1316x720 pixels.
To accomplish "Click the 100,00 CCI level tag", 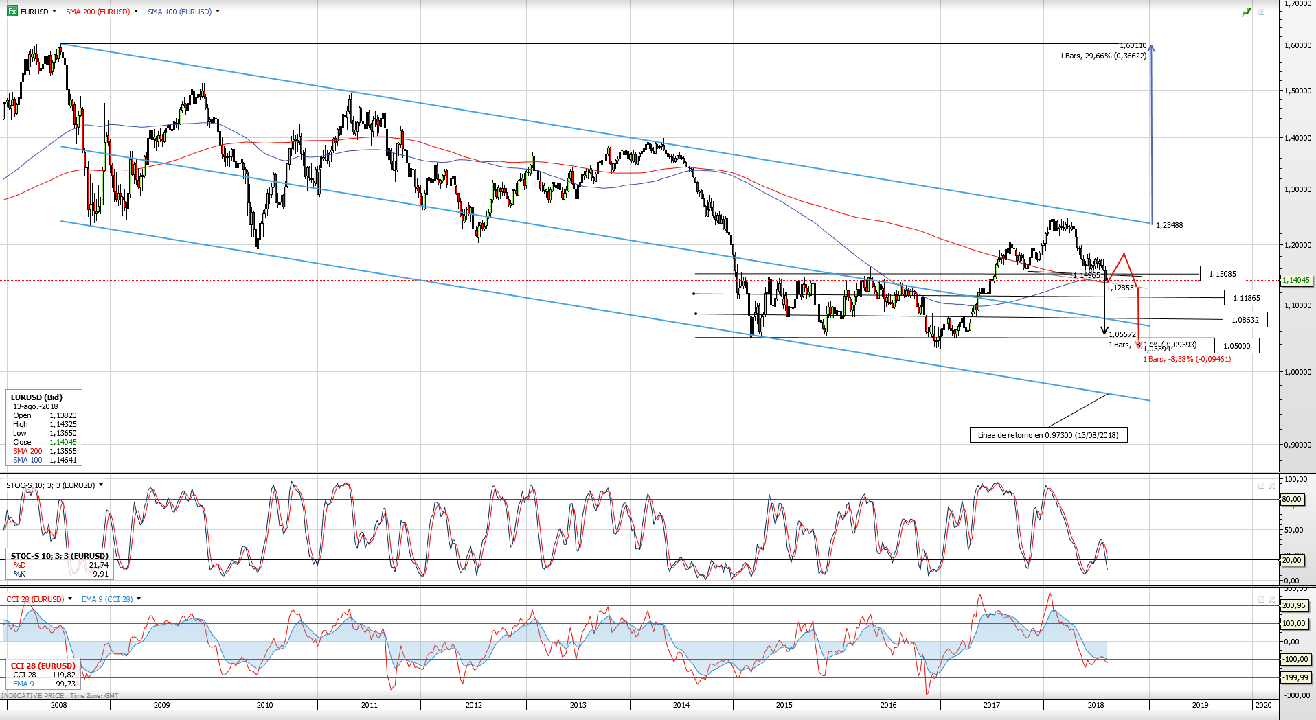I will point(1294,624).
